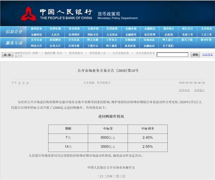Image resolution: width=215 pixels, height=180 pixels.
Task: Open the 网上展厅 menu item
Action: click(168, 40)
